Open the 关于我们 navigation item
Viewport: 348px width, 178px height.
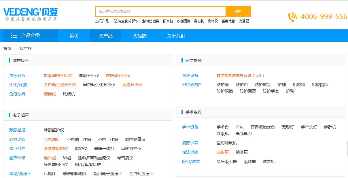176,36
